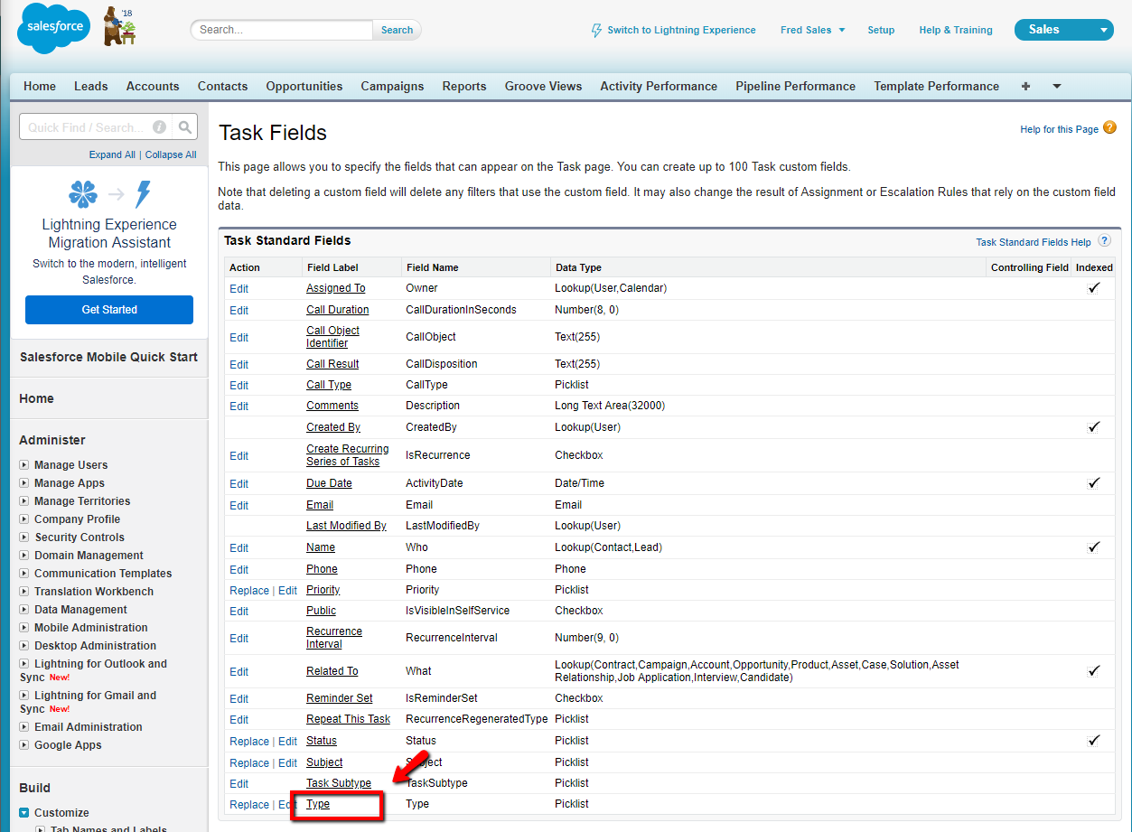Open the Related To field label
Image resolution: width=1132 pixels, height=832 pixels.
pos(332,671)
